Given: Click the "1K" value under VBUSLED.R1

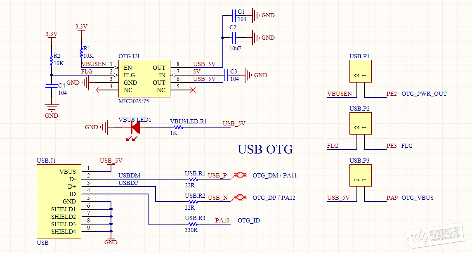Looking at the screenshot, I should [174, 133].
